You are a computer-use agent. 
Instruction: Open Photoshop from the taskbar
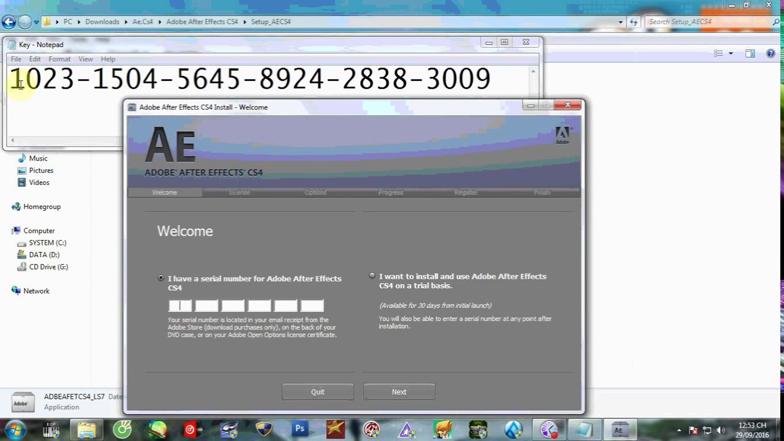tap(300, 429)
